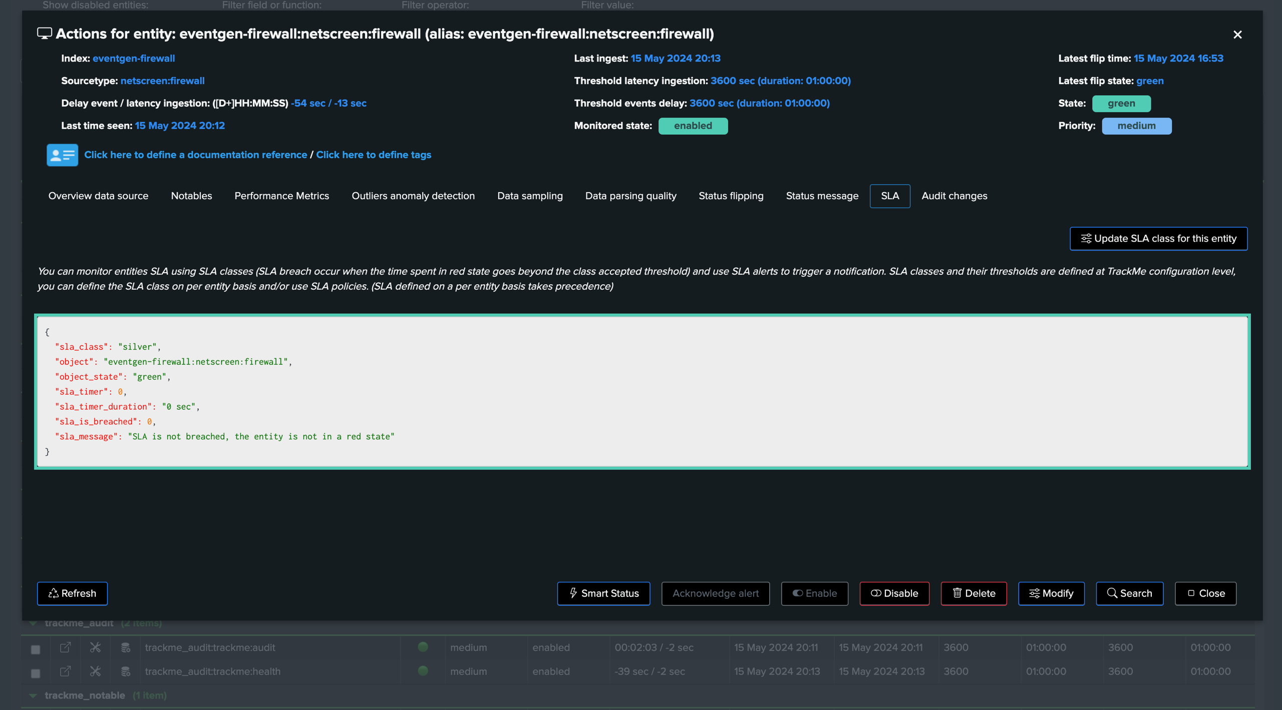Click the enabled Monitored state badge
Viewport: 1282px width, 710px height.
tap(693, 126)
